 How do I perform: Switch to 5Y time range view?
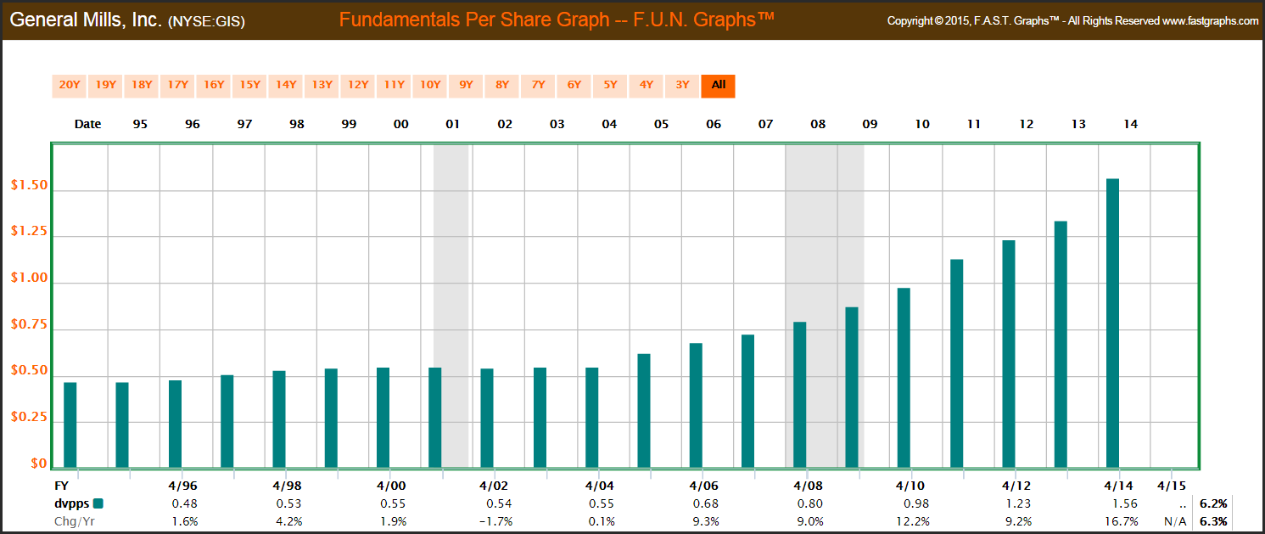pos(610,85)
